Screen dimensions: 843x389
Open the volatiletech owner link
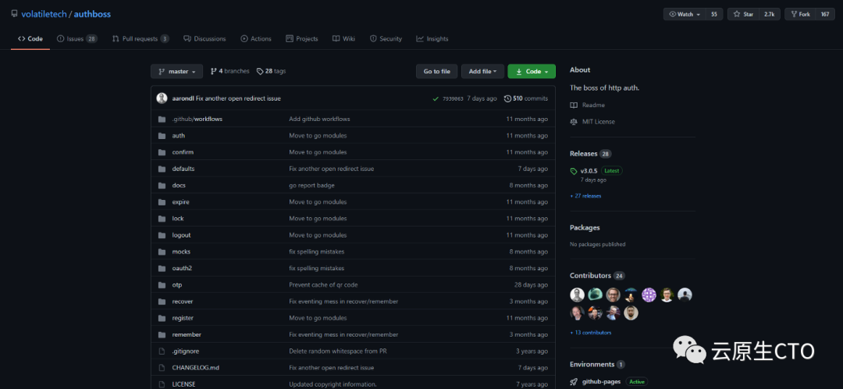point(44,14)
